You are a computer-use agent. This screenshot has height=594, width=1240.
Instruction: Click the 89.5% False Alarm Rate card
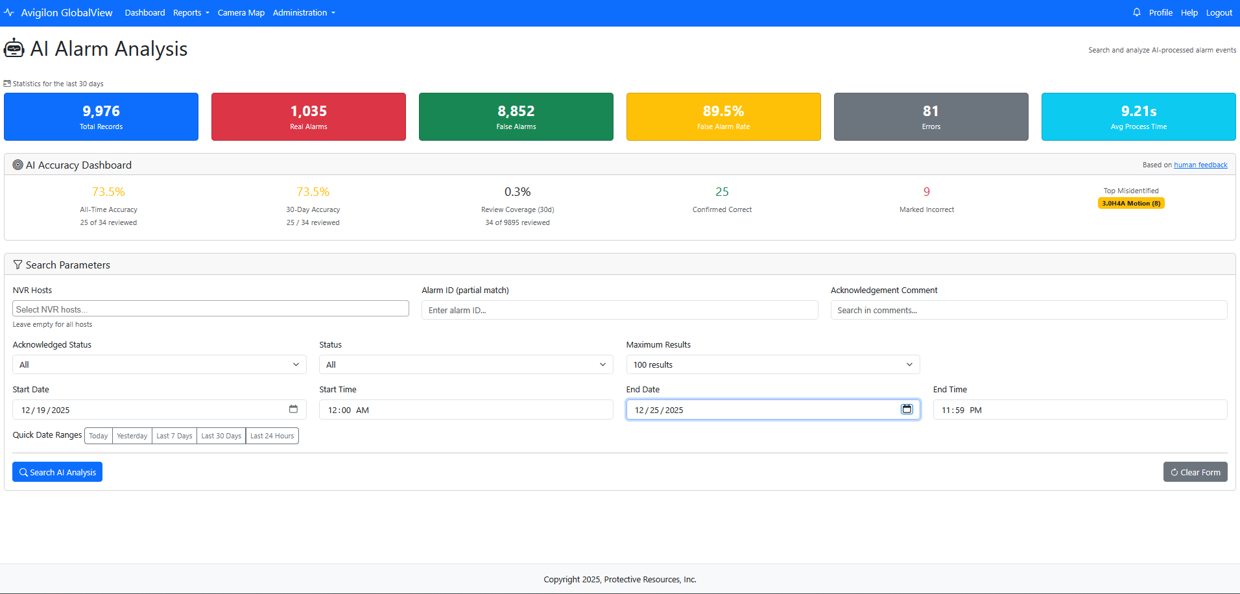(724, 117)
